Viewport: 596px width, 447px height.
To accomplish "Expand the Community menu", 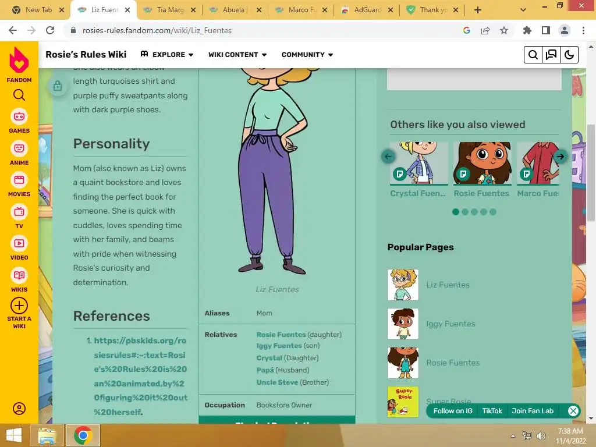I will [307, 55].
